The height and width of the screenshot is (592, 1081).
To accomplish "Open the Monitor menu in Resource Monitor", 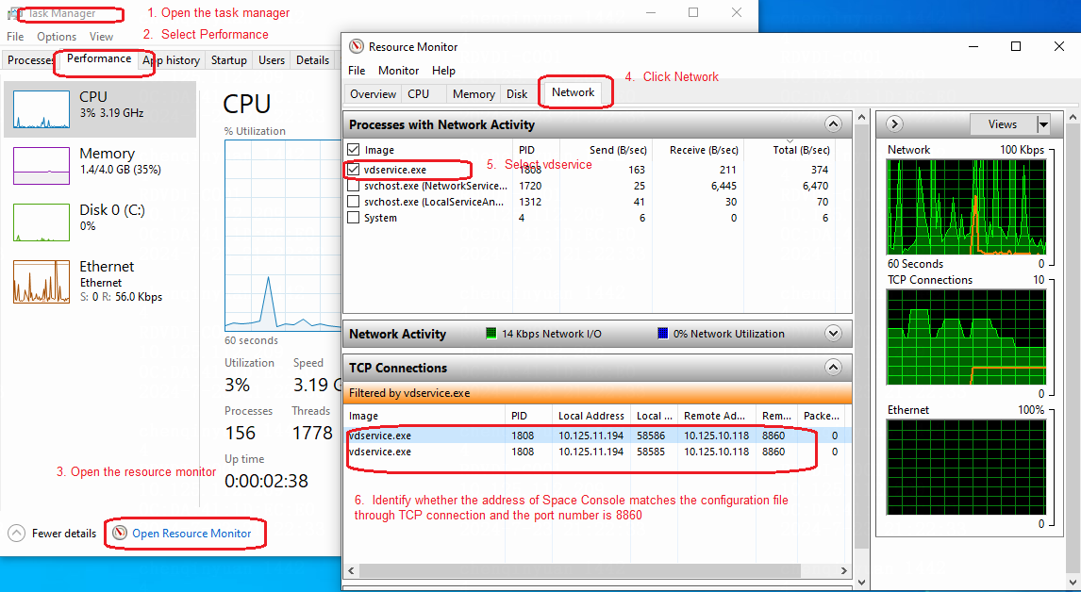I will 398,71.
